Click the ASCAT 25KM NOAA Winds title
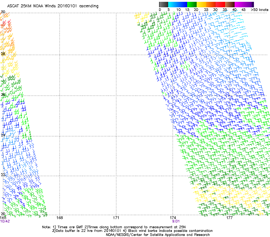The width and height of the screenshot is (270, 237). 53,6
